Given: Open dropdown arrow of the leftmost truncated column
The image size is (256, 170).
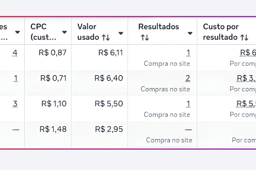Looking at the screenshot, I should click(17, 32).
